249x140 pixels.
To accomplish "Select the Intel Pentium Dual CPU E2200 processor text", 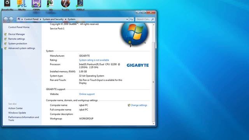I will tap(100, 66).
